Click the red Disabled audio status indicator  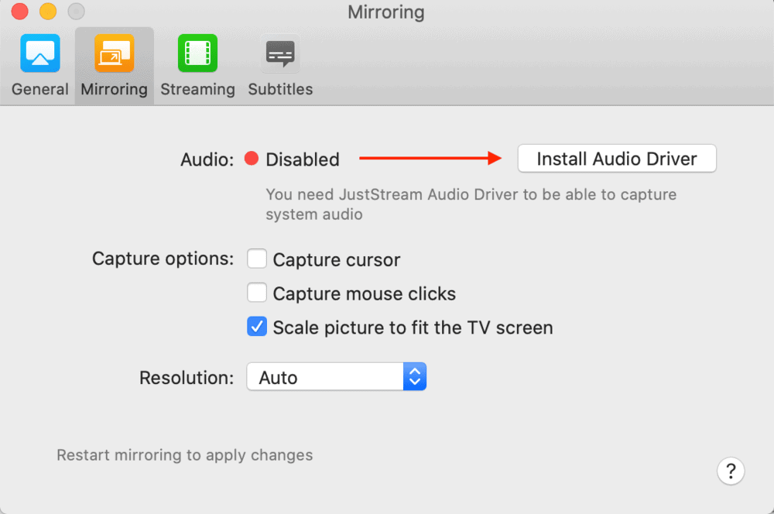click(252, 159)
